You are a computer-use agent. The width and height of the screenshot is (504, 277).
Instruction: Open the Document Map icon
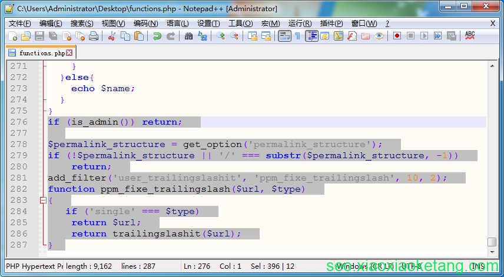(339, 36)
